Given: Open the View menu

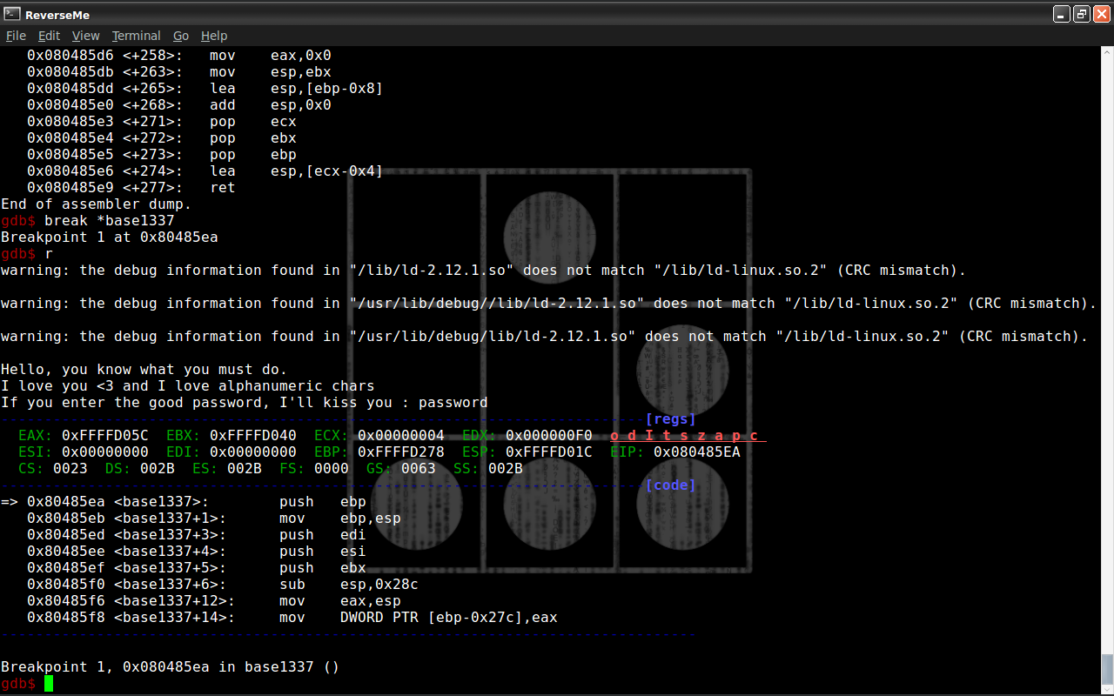Looking at the screenshot, I should (85, 36).
